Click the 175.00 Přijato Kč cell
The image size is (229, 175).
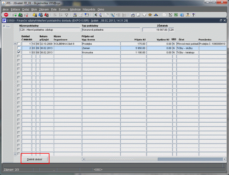[x=133, y=44]
